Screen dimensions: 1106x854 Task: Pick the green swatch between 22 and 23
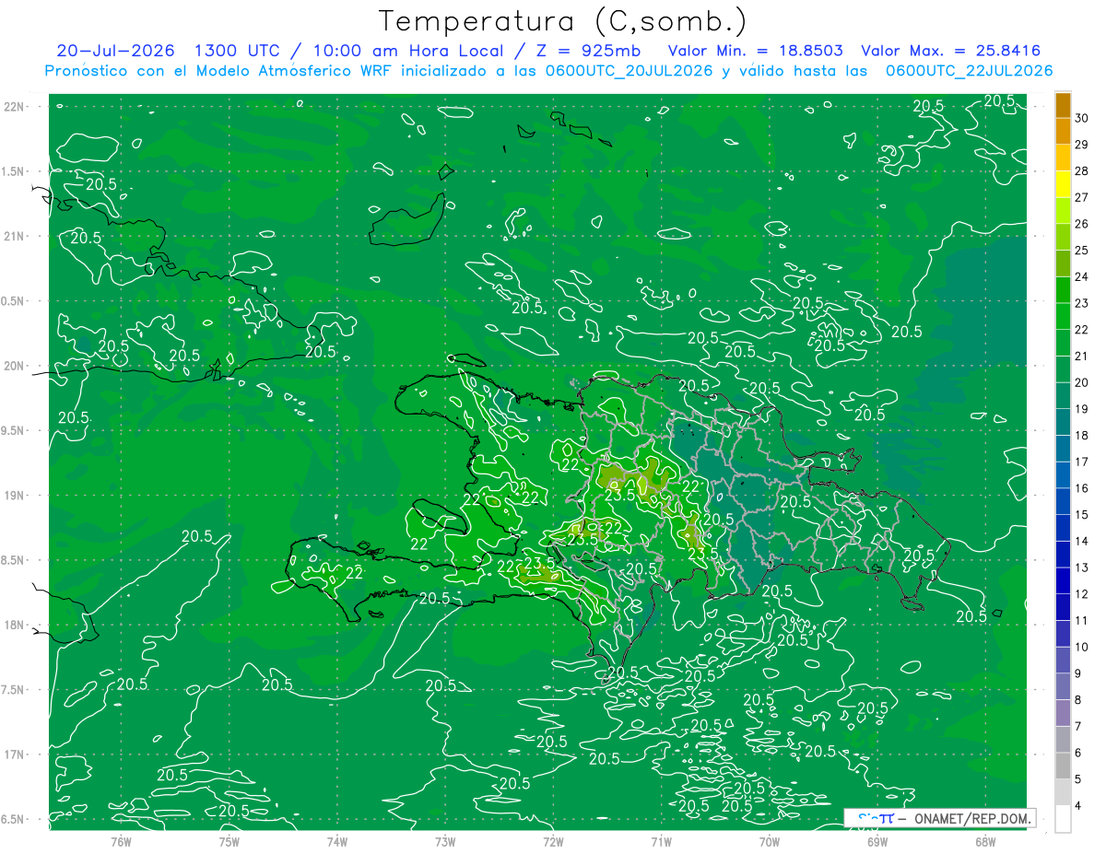pyautogui.click(x=1063, y=316)
